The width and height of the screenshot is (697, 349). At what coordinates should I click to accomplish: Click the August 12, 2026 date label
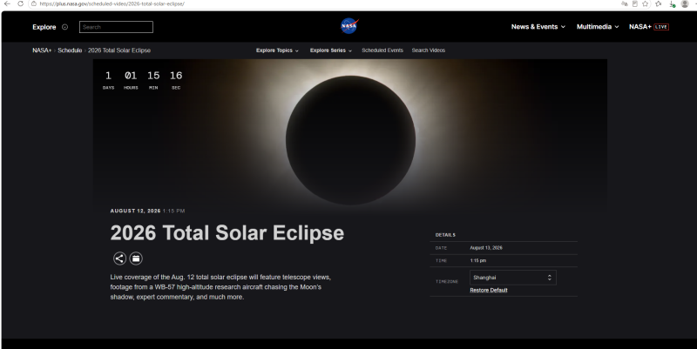[x=136, y=211]
